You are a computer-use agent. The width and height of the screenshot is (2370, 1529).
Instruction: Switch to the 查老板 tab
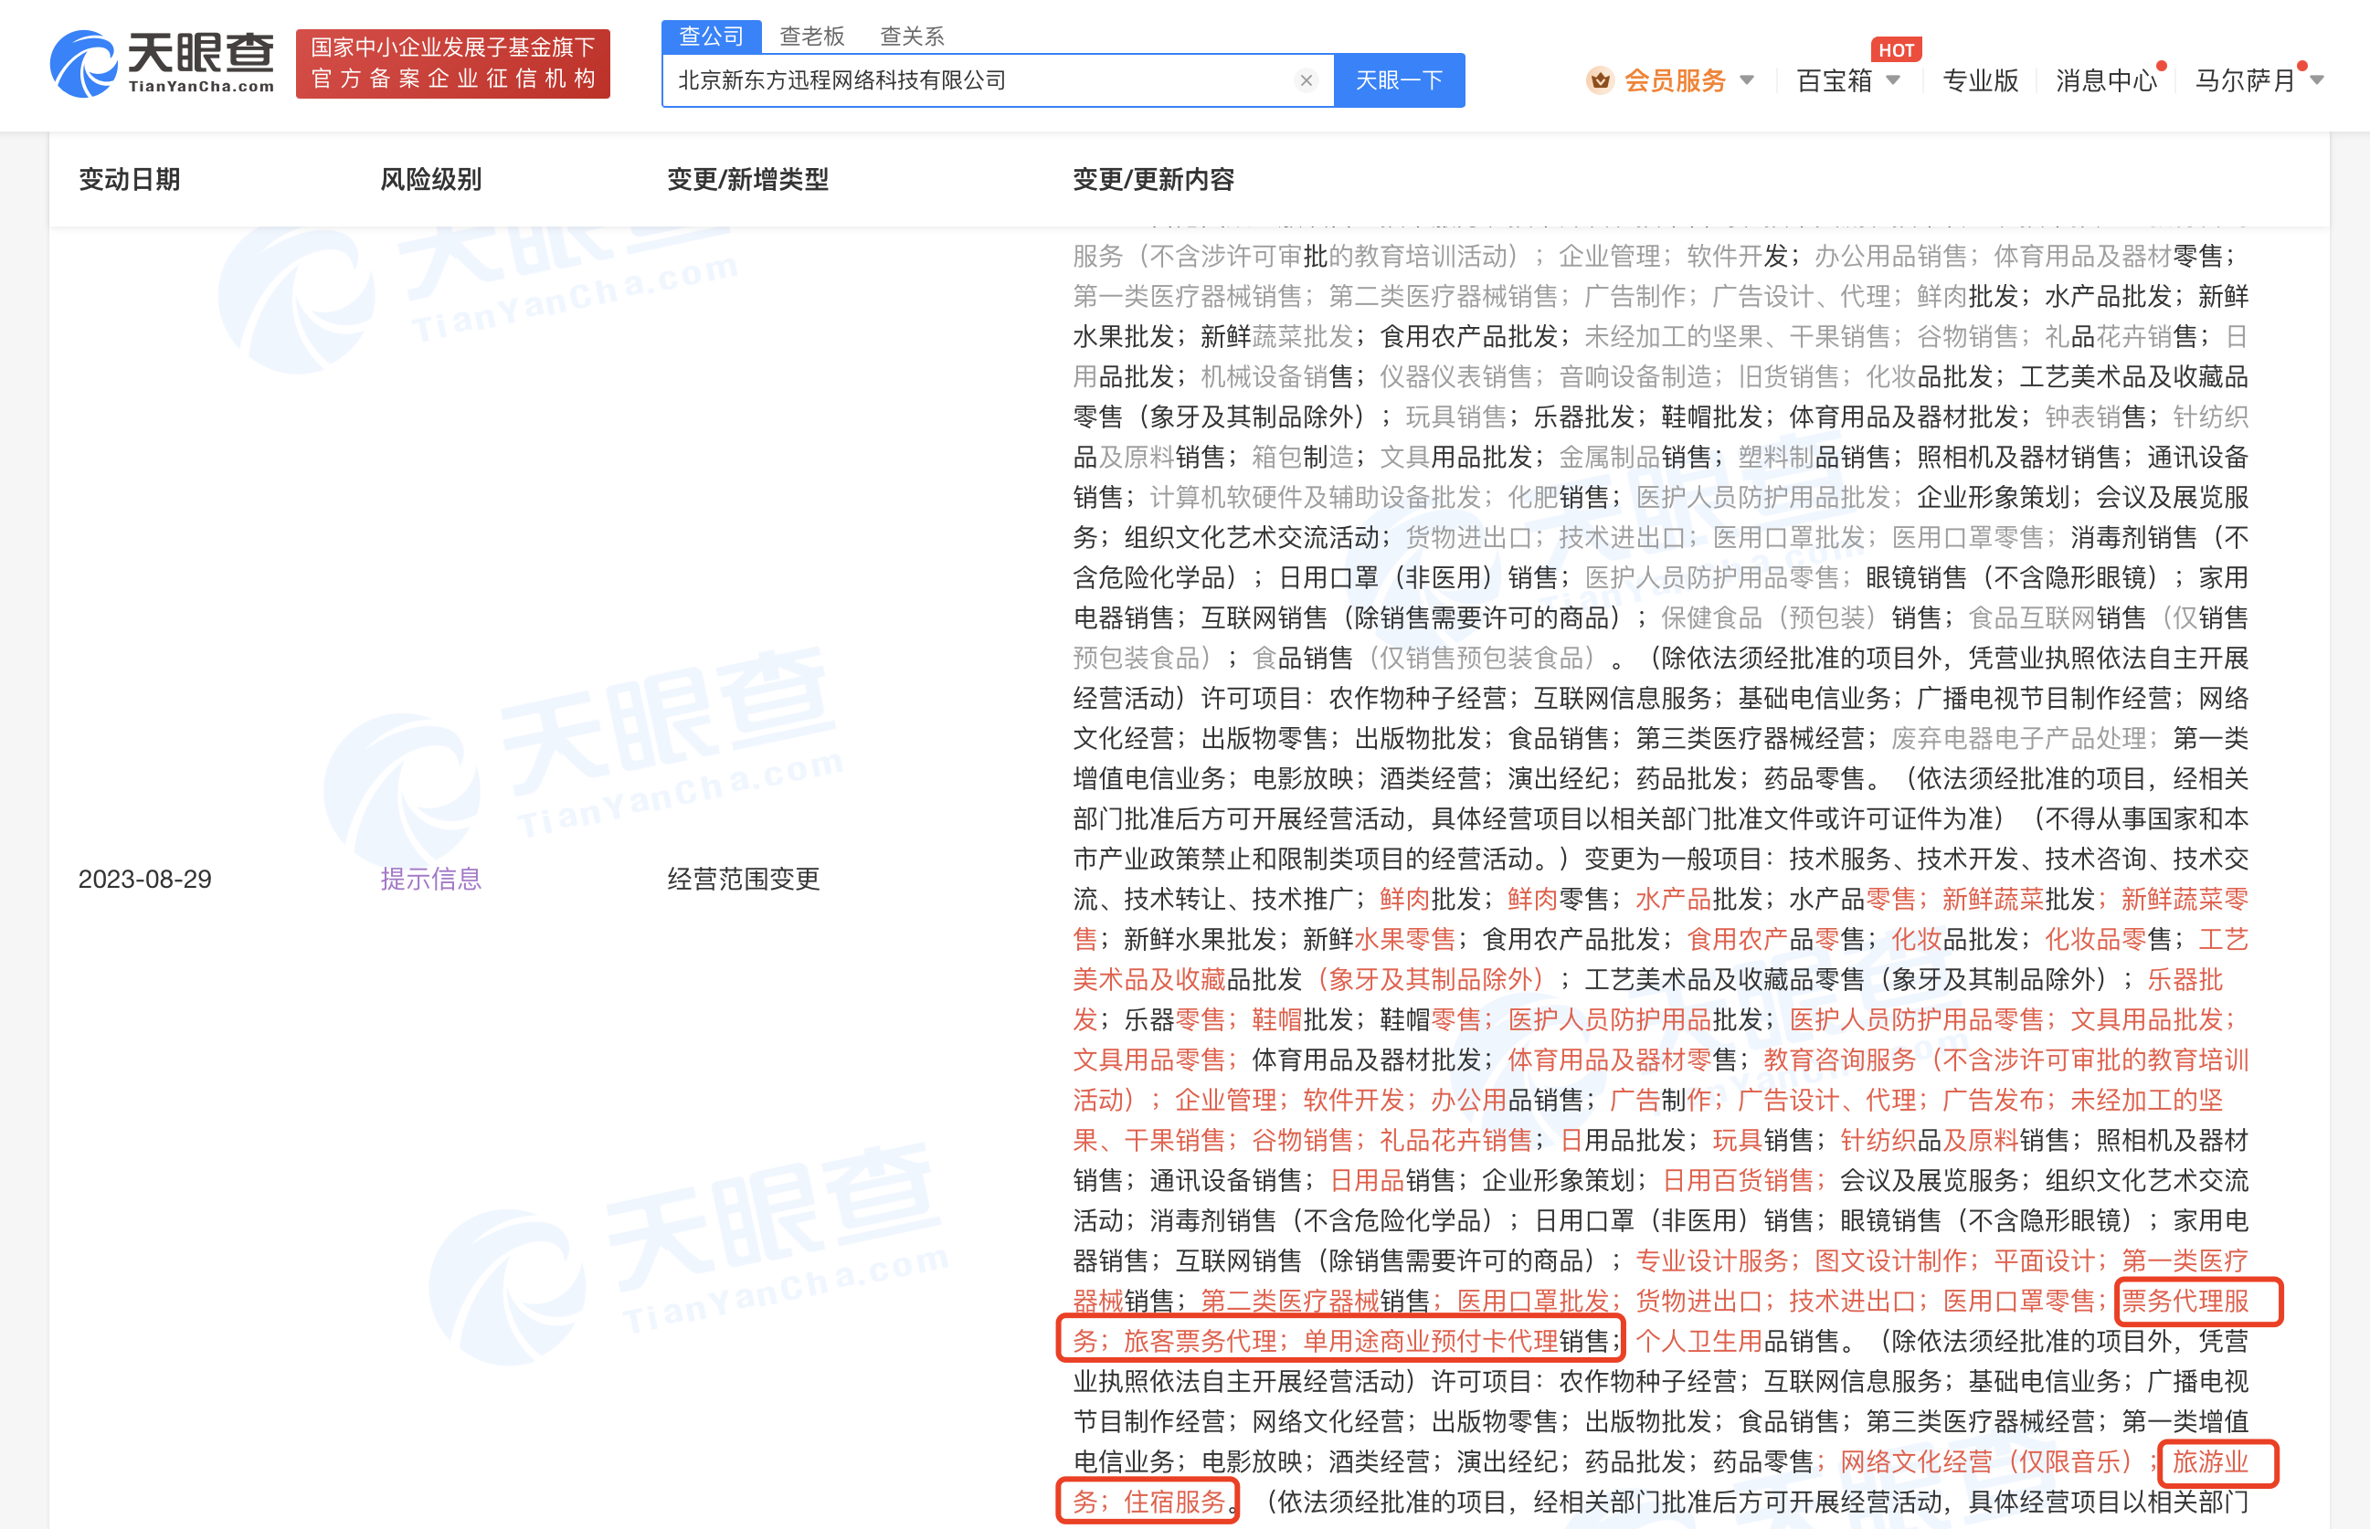coord(811,37)
